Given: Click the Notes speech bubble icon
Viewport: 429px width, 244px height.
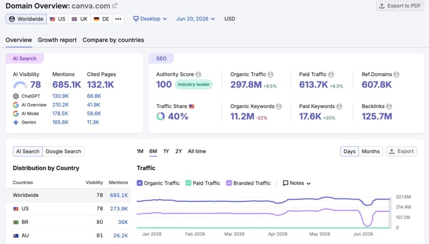Looking at the screenshot, I should point(285,183).
